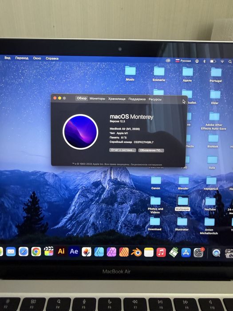The image size is (233, 311).
Task: Launch Pixelmator Pro from the Dock
Action: pyautogui.click(x=87, y=252)
